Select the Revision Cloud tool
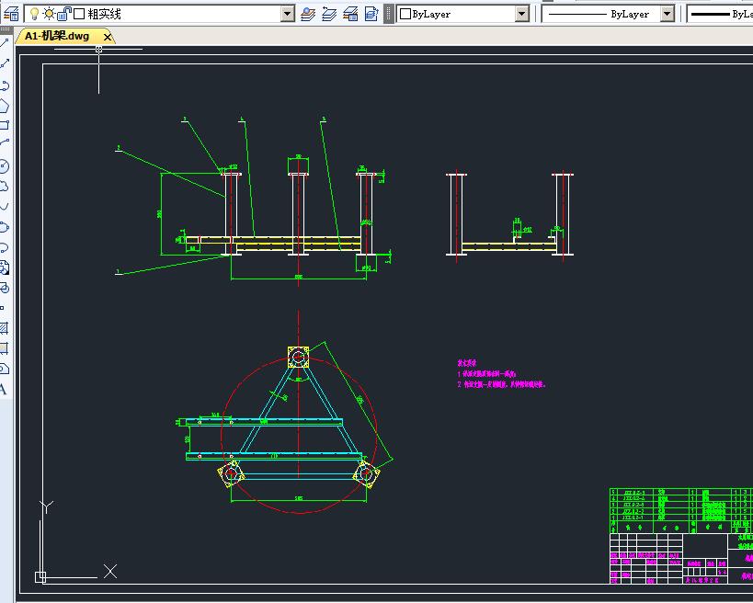This screenshot has height=603, width=753. pyautogui.click(x=4, y=187)
